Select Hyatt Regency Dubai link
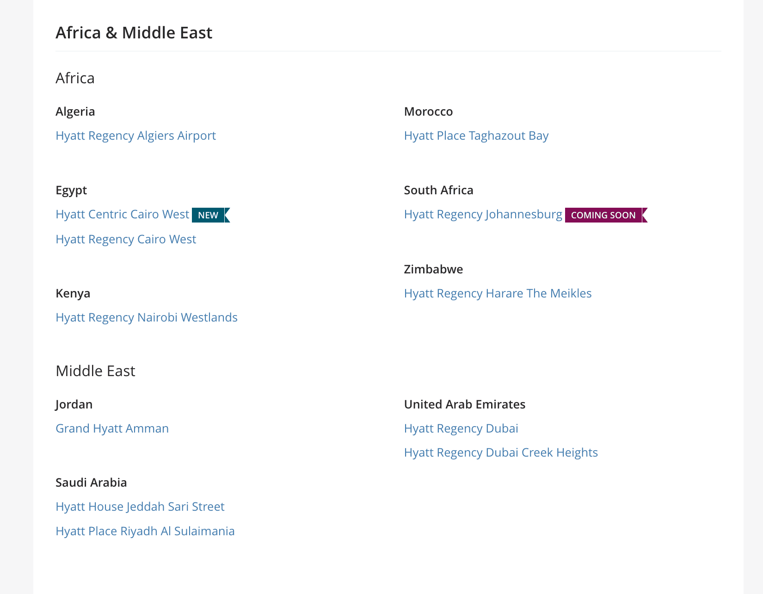This screenshot has width=763, height=594. 461,428
